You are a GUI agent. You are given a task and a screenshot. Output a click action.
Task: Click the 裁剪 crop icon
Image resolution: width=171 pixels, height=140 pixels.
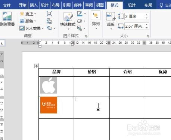[111, 16]
